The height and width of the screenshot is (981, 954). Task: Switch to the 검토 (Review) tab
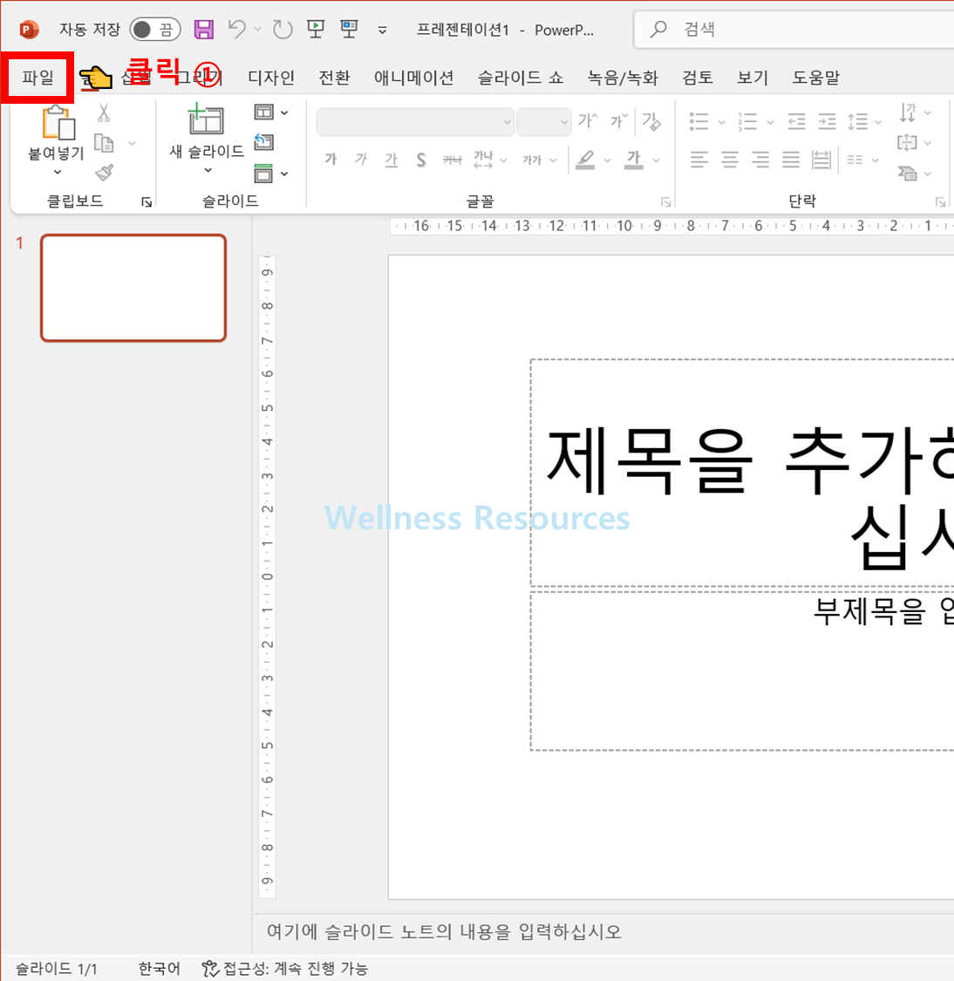[x=697, y=78]
